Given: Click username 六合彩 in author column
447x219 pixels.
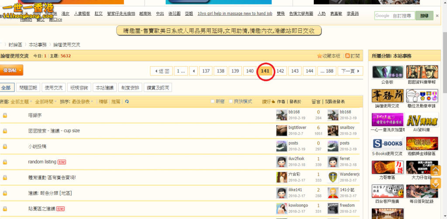Looking at the screenshot, I should [x=295, y=174].
